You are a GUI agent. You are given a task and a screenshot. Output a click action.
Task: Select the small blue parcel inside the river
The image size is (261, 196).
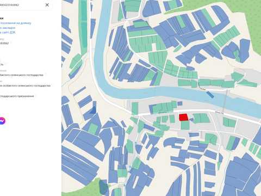click(x=210, y=95)
